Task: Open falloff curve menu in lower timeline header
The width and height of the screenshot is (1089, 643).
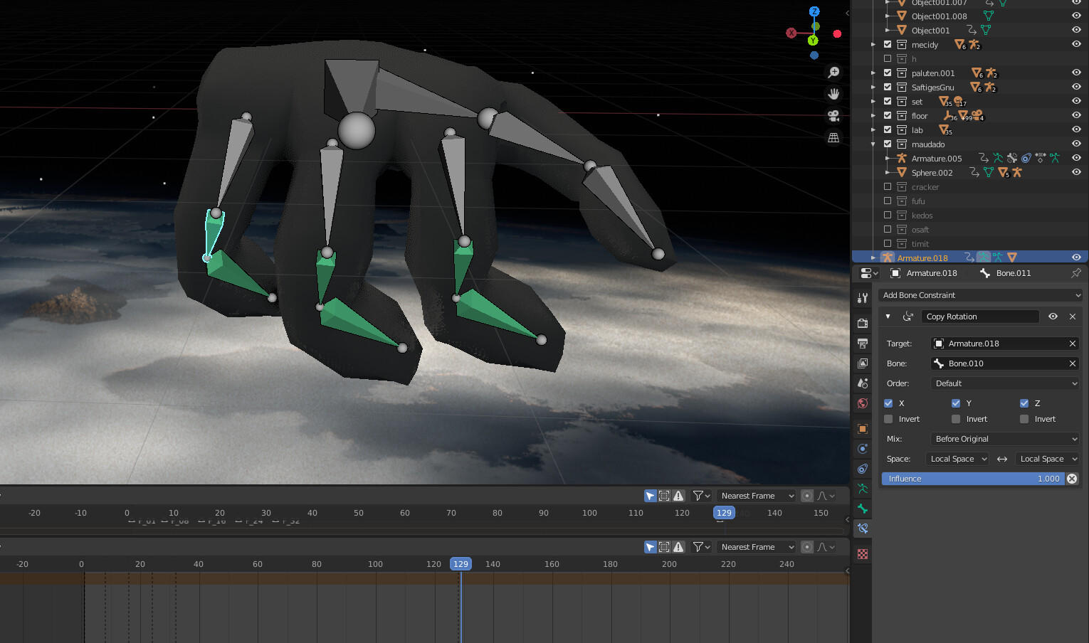Action: pyautogui.click(x=826, y=547)
